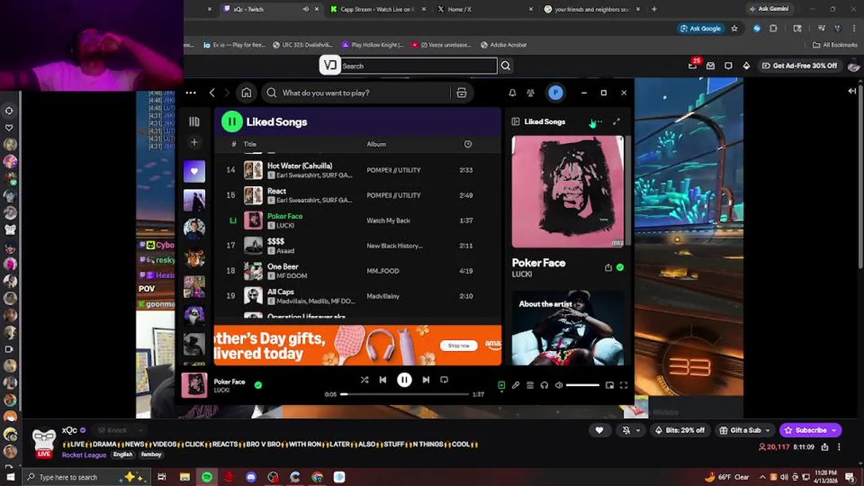864x486 pixels.
Task: Open album link 'MM..FOOD'
Action: (383, 271)
